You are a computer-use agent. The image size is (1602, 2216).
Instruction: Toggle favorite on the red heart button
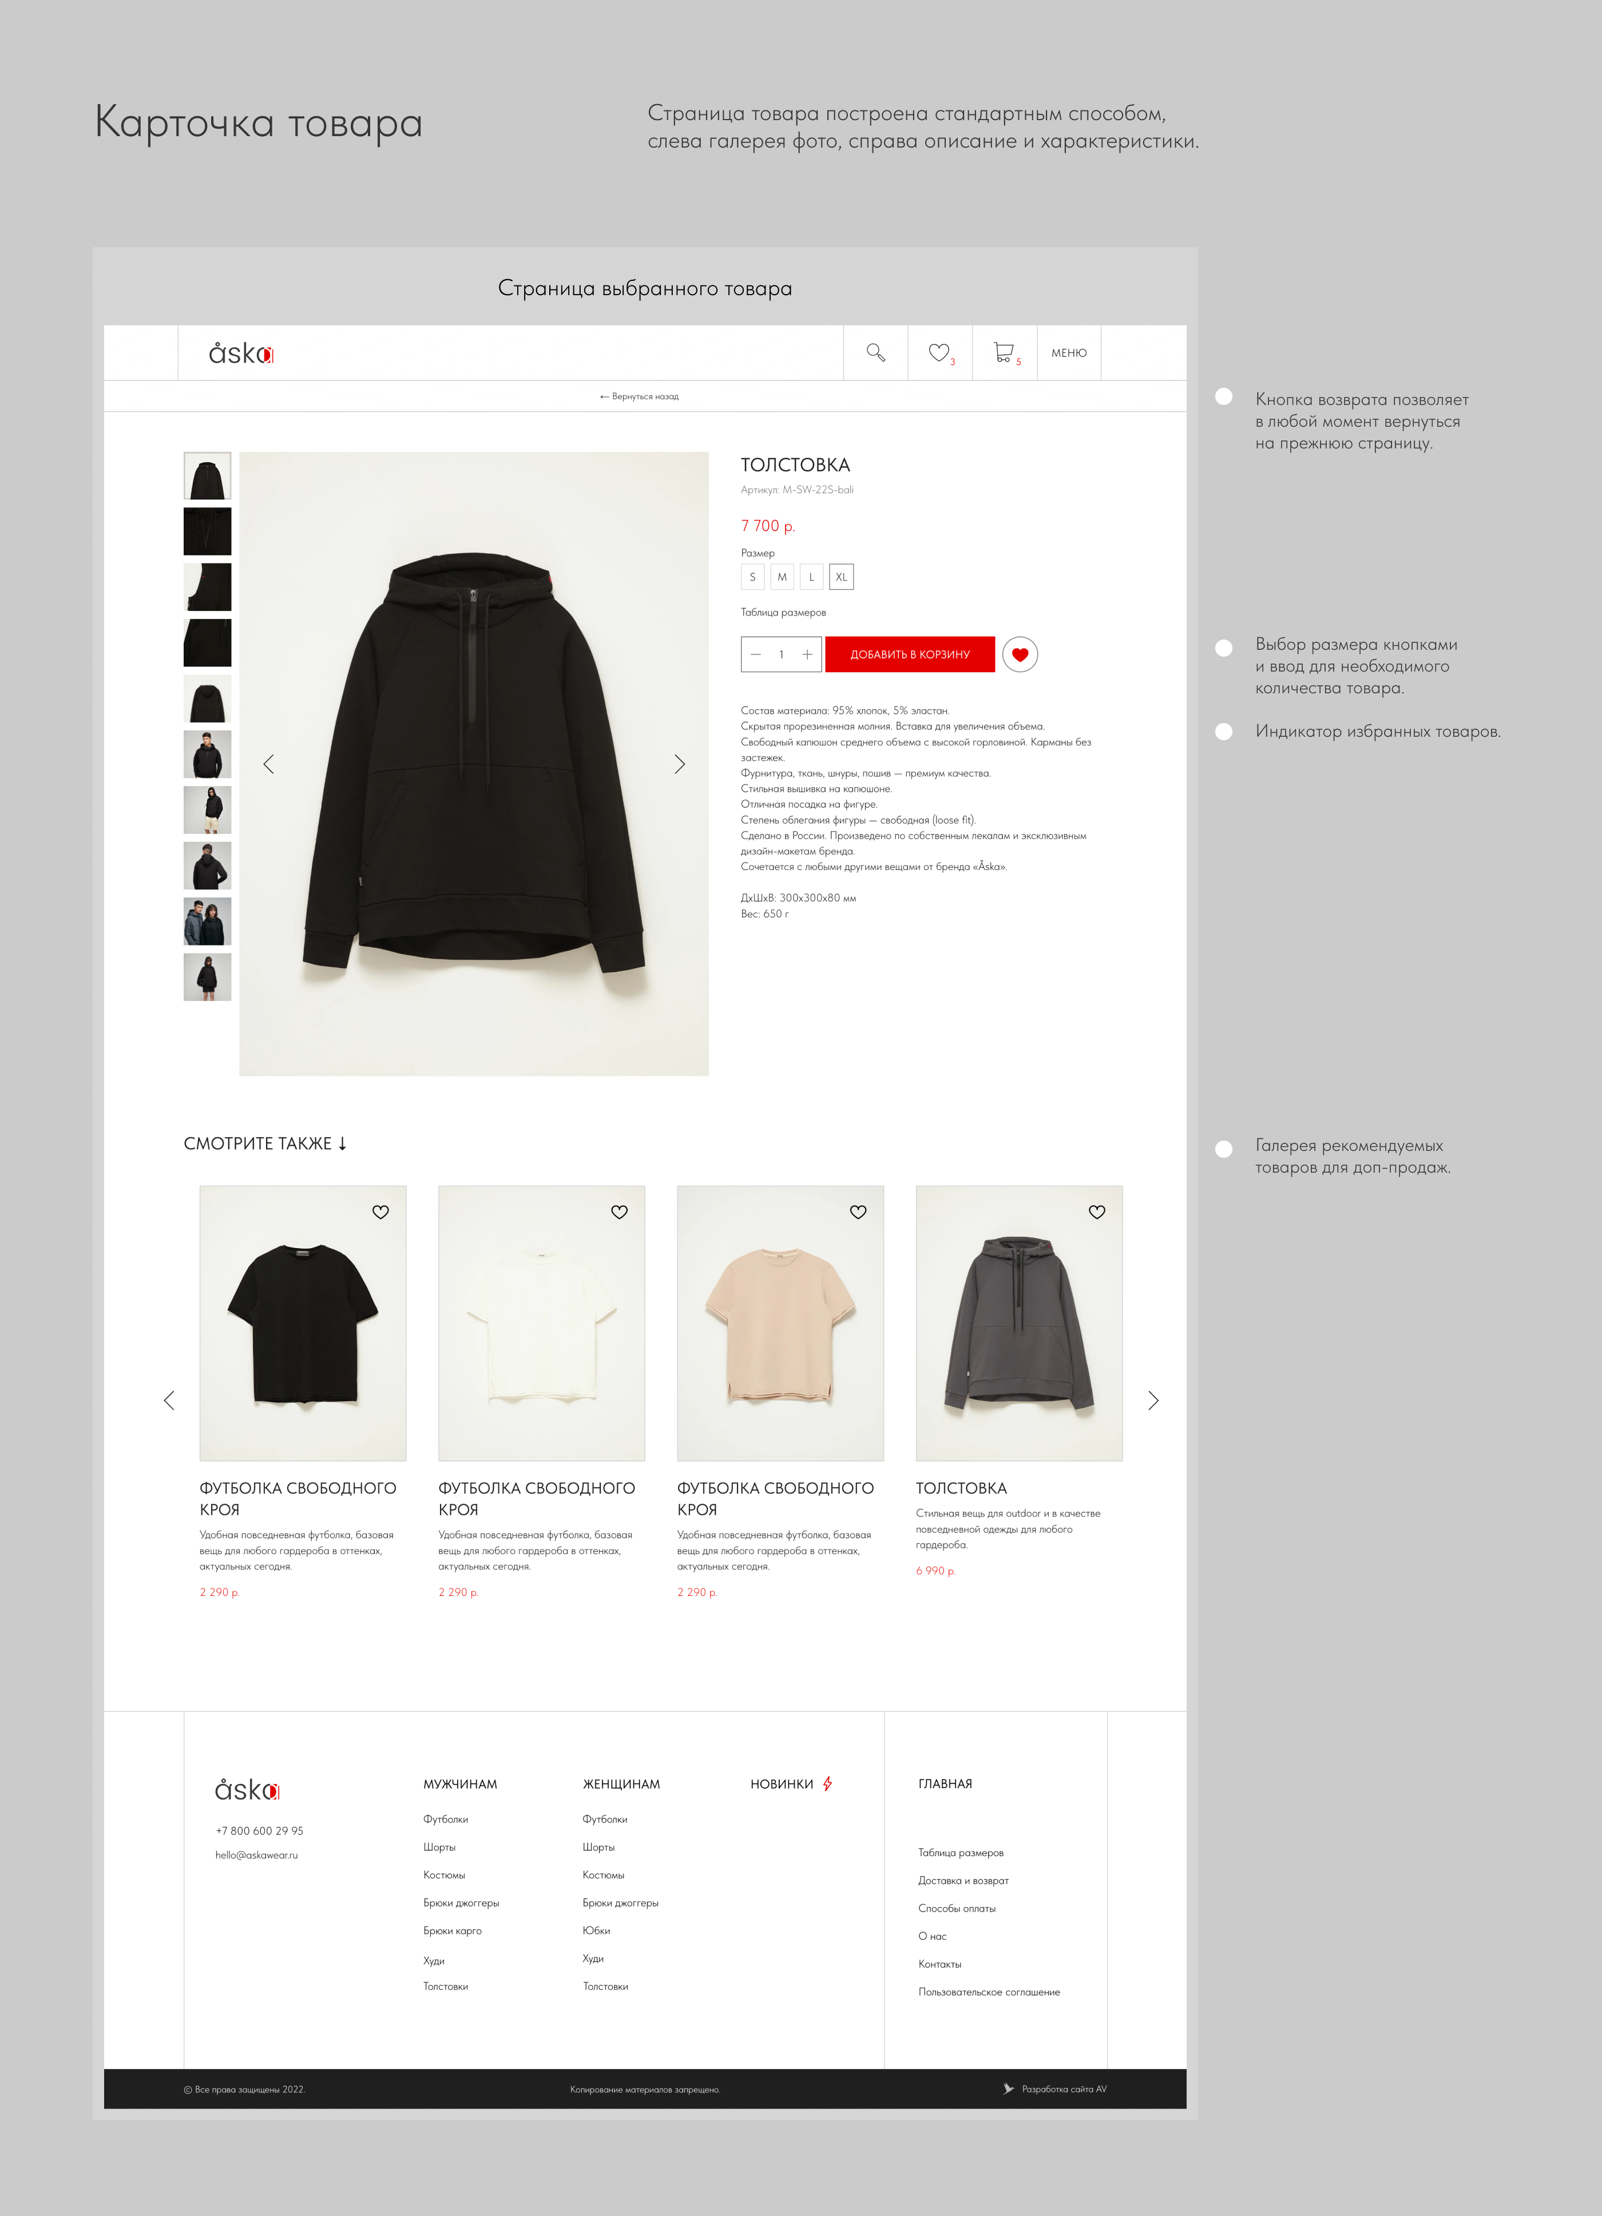click(x=1020, y=654)
